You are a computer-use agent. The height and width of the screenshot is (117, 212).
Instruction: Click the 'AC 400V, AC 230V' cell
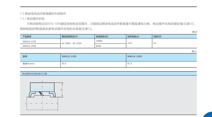72,43
